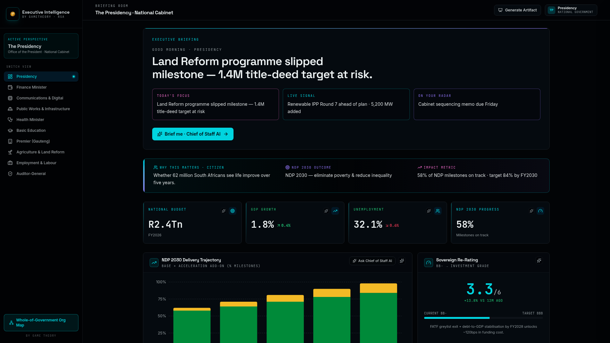Click the Presidency grid icon in sidebar

pyautogui.click(x=10, y=77)
